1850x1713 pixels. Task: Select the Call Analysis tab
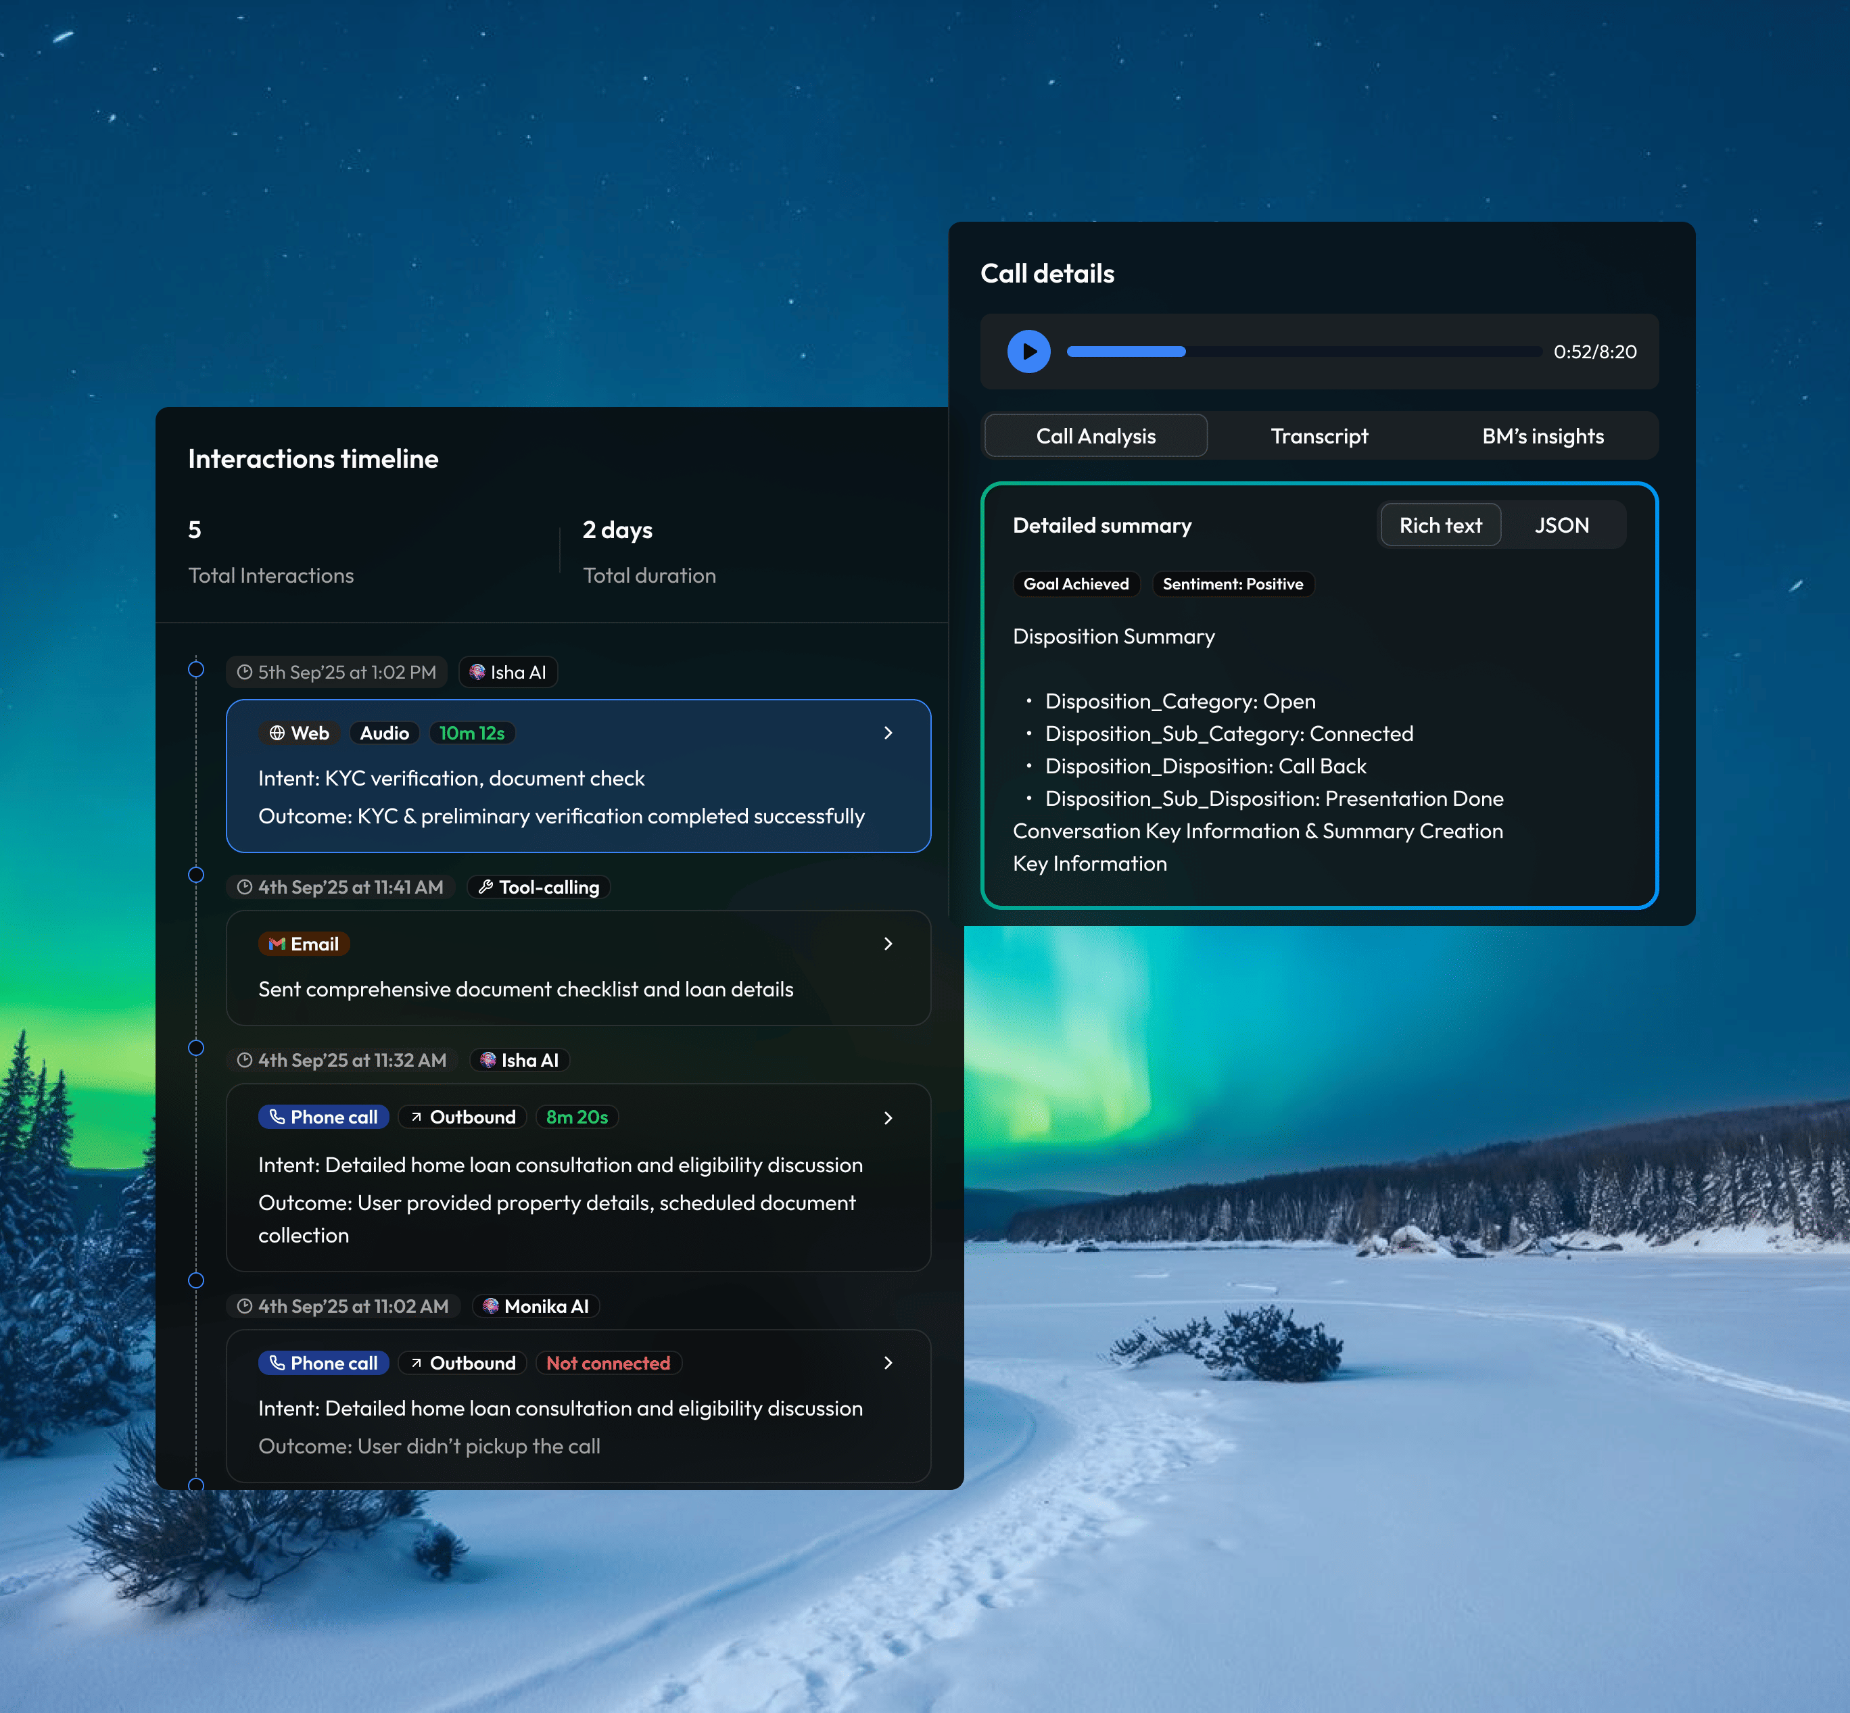(1095, 435)
